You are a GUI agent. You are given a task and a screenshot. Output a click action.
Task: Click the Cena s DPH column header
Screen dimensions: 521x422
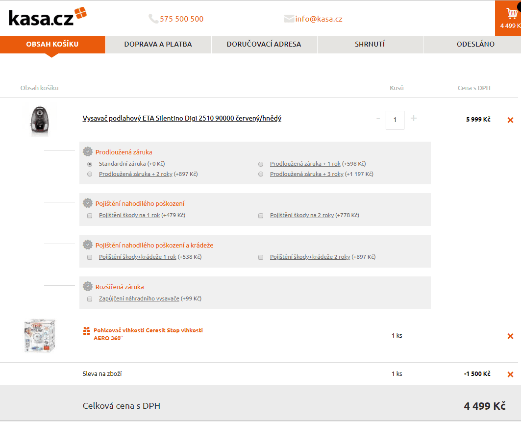(x=474, y=88)
